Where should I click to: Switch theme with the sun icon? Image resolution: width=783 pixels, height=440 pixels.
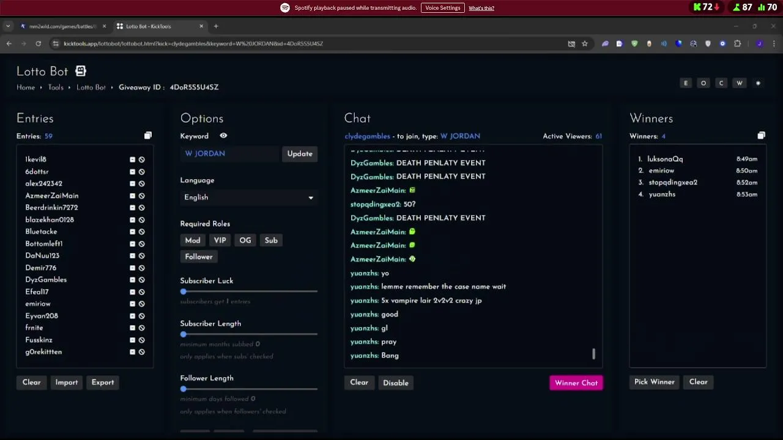(758, 83)
